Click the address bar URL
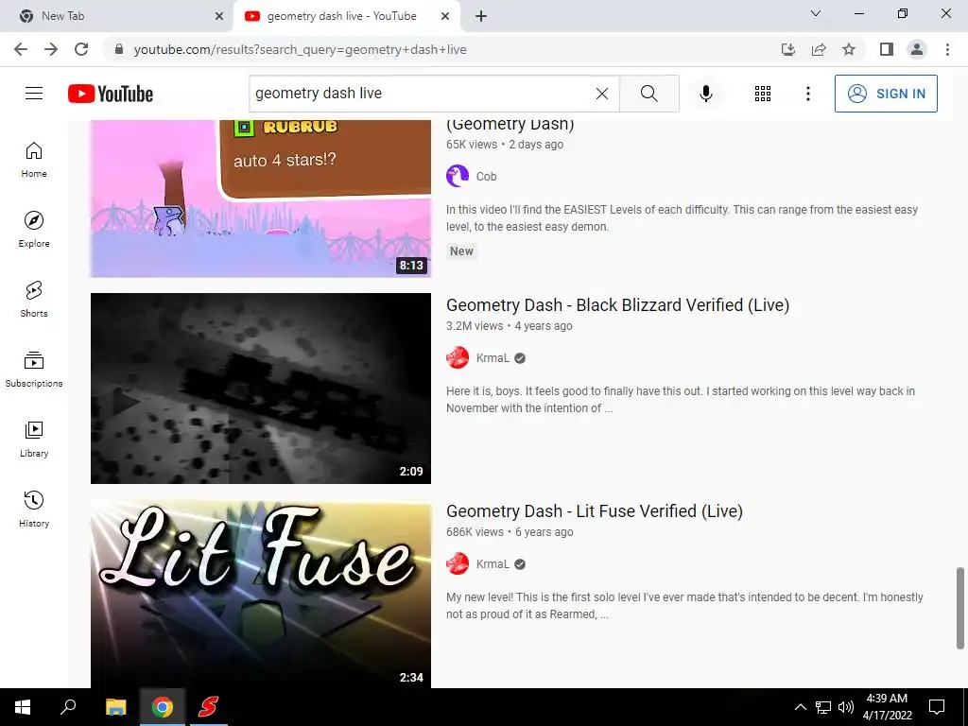The height and width of the screenshot is (726, 968). [300, 49]
